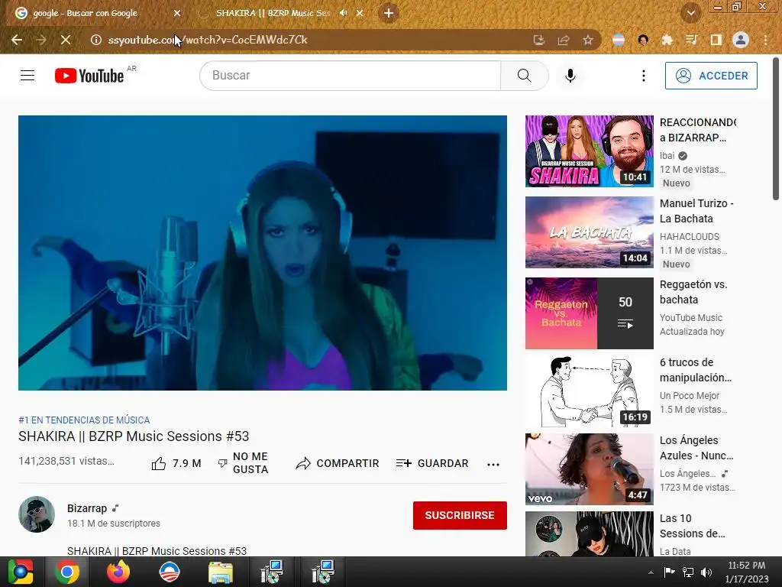Open a new browser tab

tap(389, 14)
